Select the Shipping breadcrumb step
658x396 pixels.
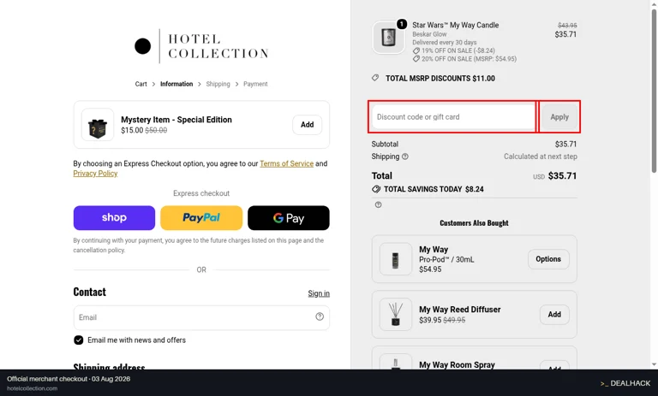tap(218, 84)
